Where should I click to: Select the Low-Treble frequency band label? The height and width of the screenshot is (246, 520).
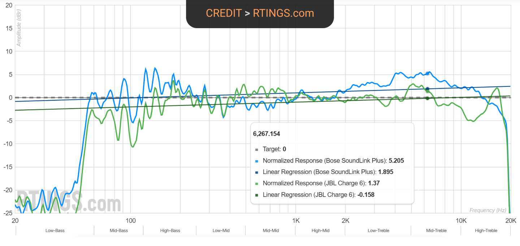pos(378,231)
